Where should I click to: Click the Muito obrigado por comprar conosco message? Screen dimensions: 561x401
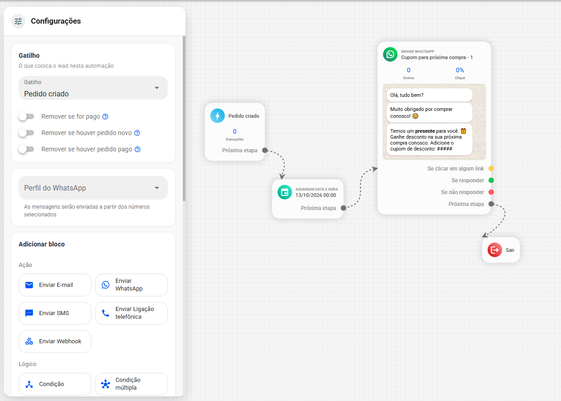430,112
